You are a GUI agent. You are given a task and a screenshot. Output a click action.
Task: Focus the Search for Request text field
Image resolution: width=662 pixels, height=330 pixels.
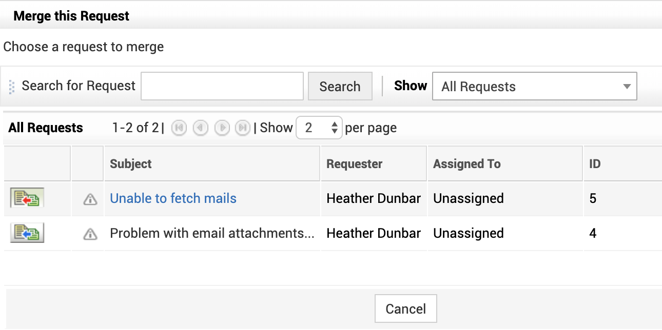tap(222, 86)
